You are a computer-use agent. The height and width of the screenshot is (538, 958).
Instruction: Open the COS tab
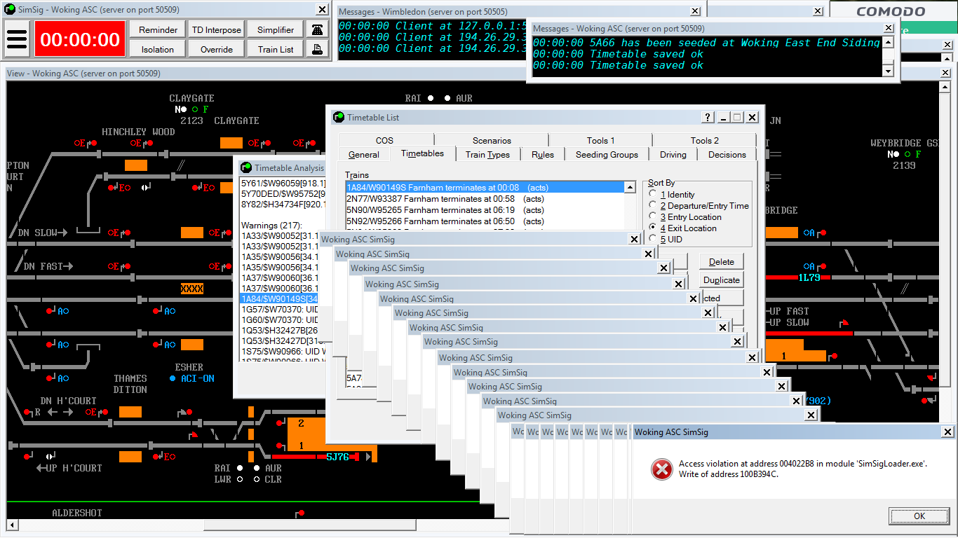(384, 140)
